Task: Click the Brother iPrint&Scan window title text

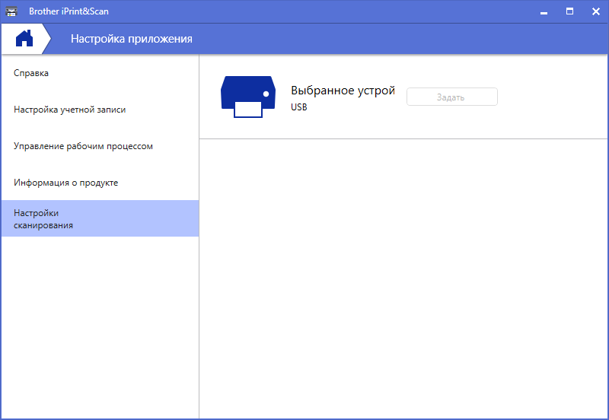Action: pos(69,11)
